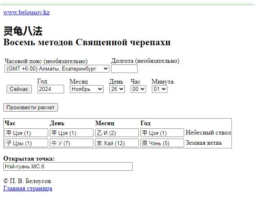Select the day branch field 午 У (7)
The height and width of the screenshot is (203, 258).
[71, 143]
